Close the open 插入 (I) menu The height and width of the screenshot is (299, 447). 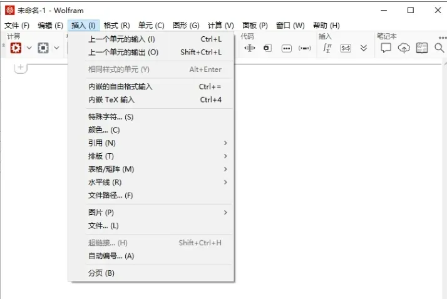(83, 26)
